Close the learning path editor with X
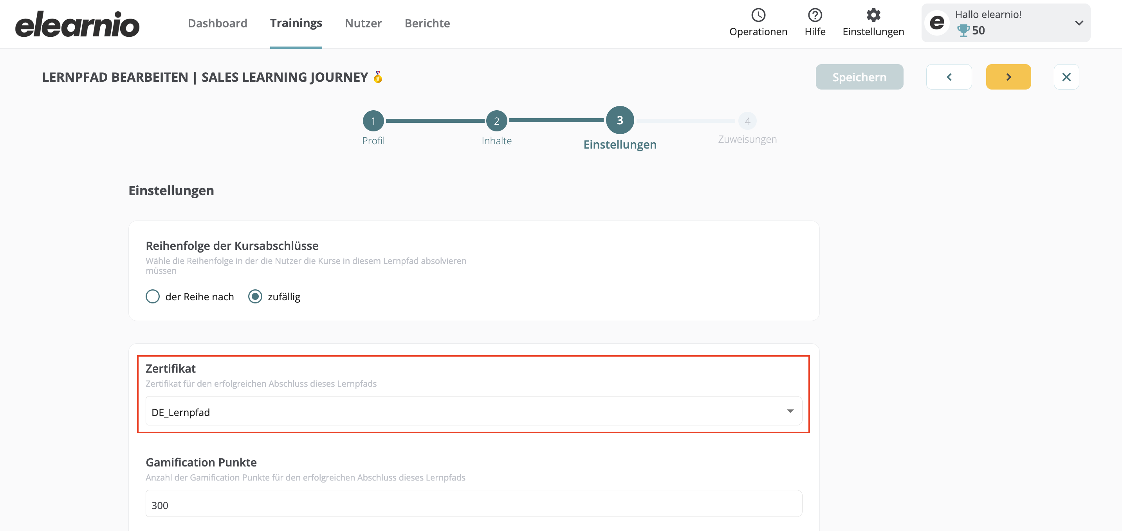 pyautogui.click(x=1066, y=77)
